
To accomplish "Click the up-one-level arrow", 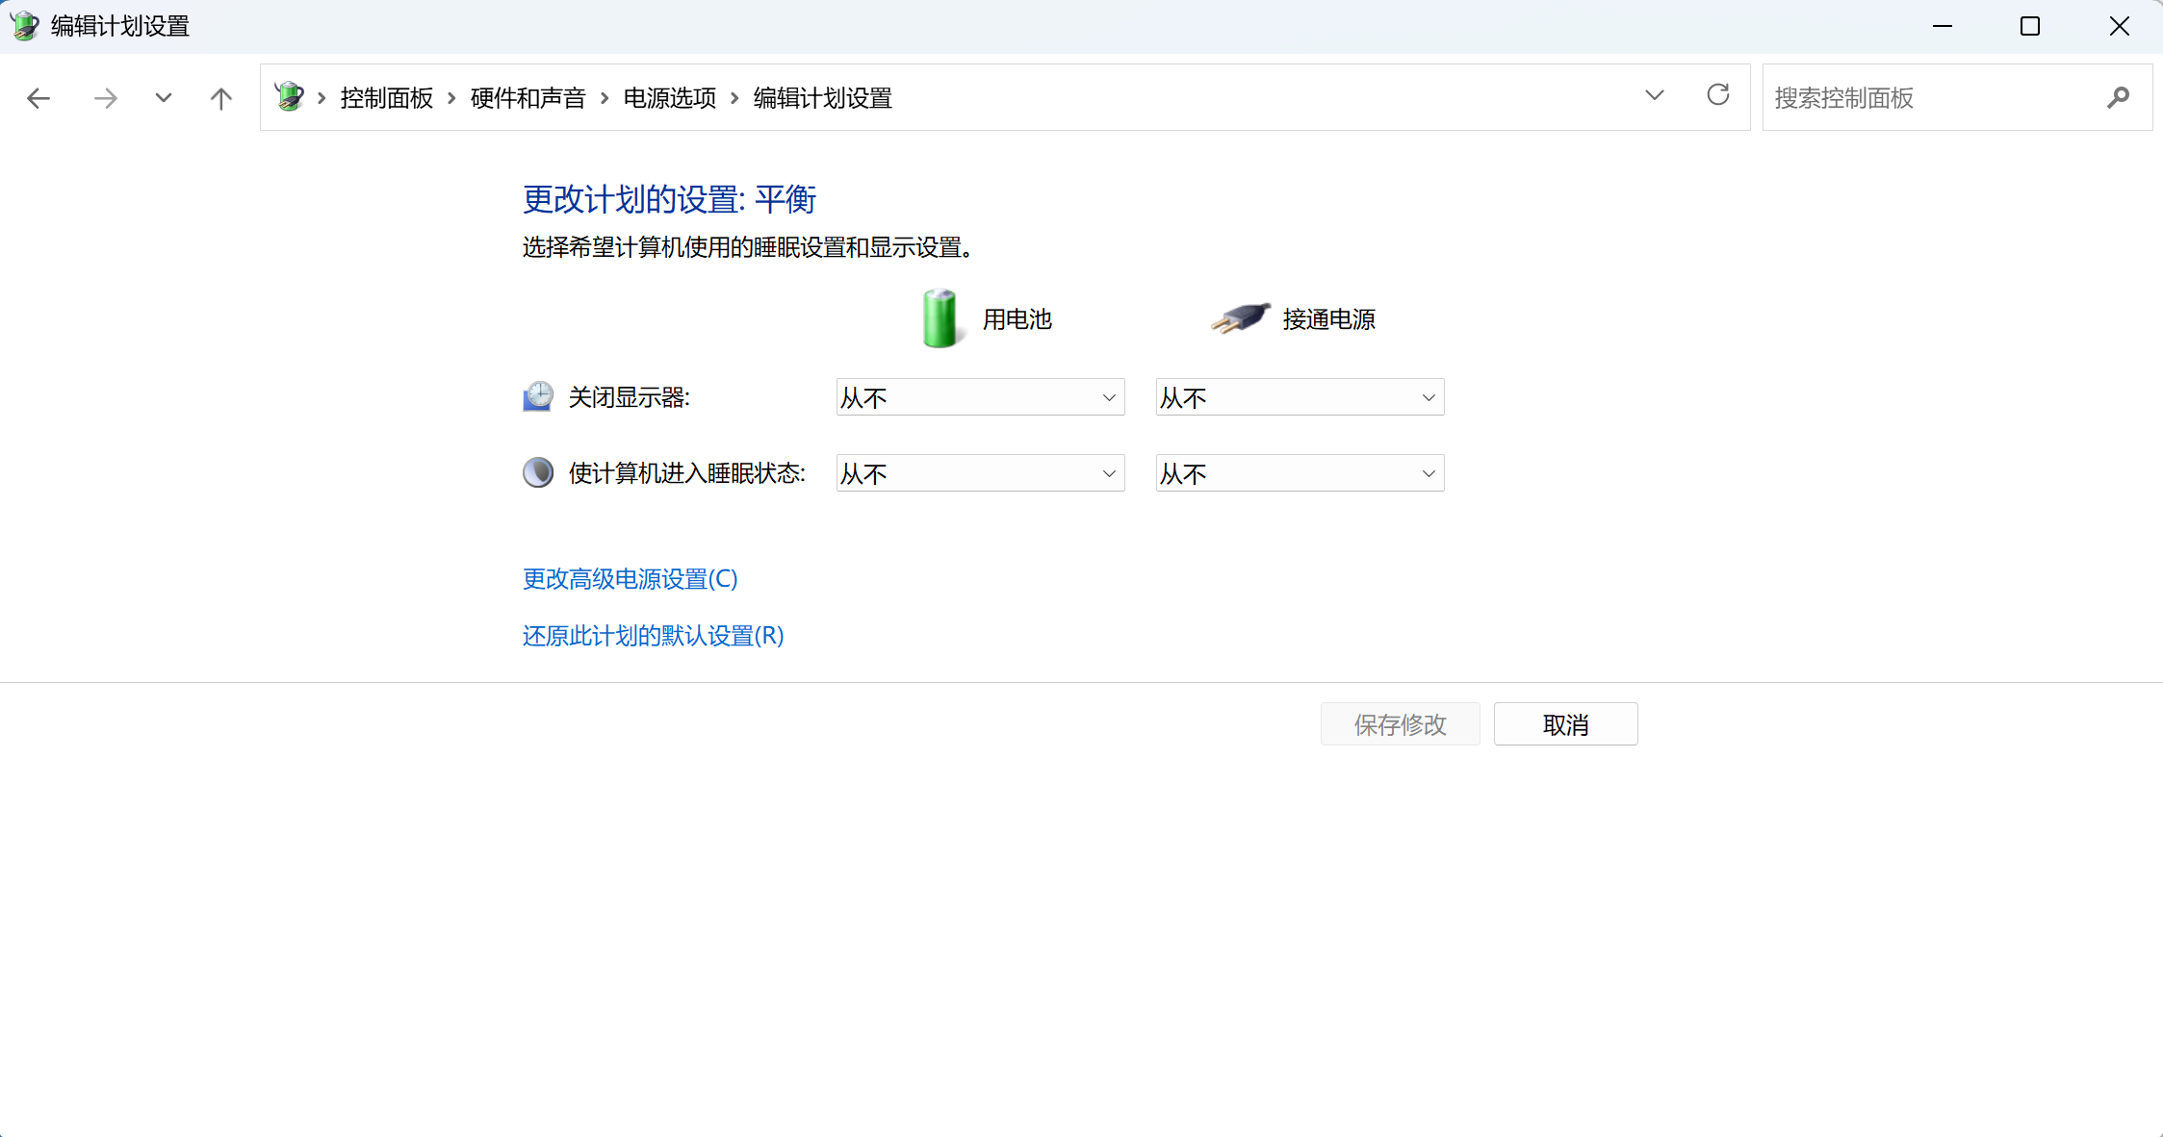I will pyautogui.click(x=220, y=97).
